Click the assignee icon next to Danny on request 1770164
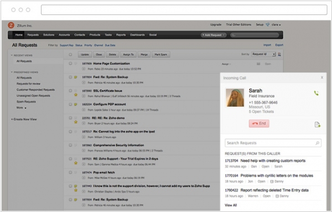This screenshot has width=332, height=212. coord(272,182)
